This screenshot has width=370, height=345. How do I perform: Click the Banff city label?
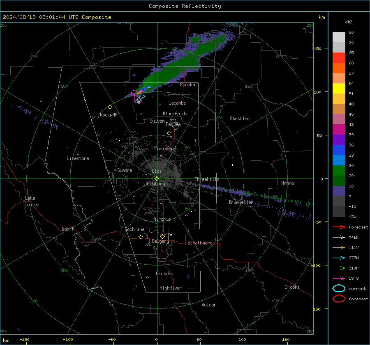pyautogui.click(x=68, y=228)
